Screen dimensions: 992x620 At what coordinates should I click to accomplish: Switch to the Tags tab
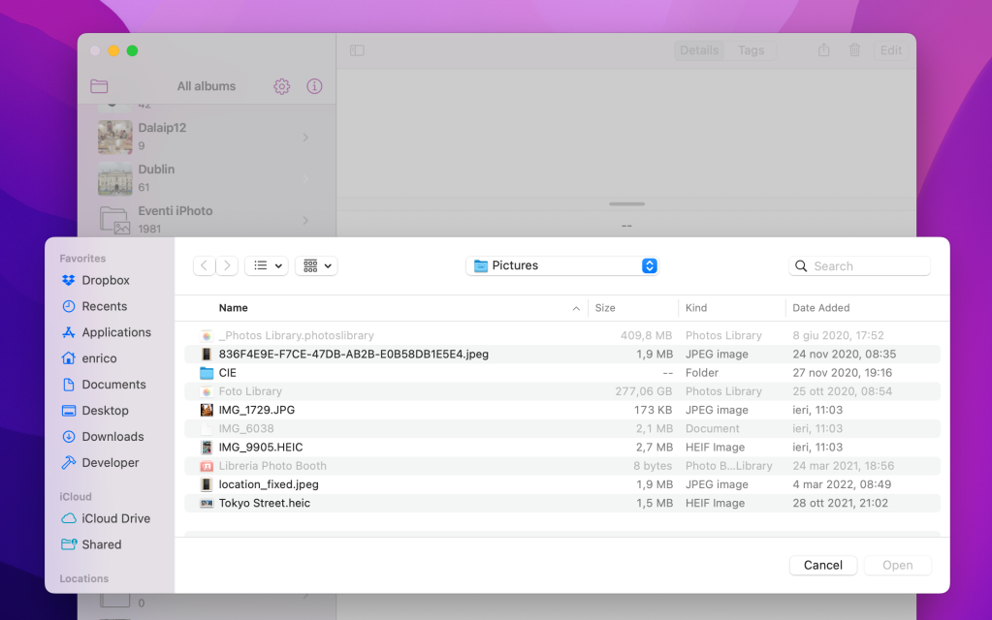[751, 50]
